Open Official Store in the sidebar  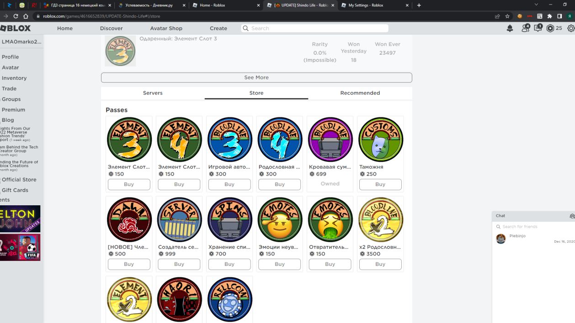(19, 180)
